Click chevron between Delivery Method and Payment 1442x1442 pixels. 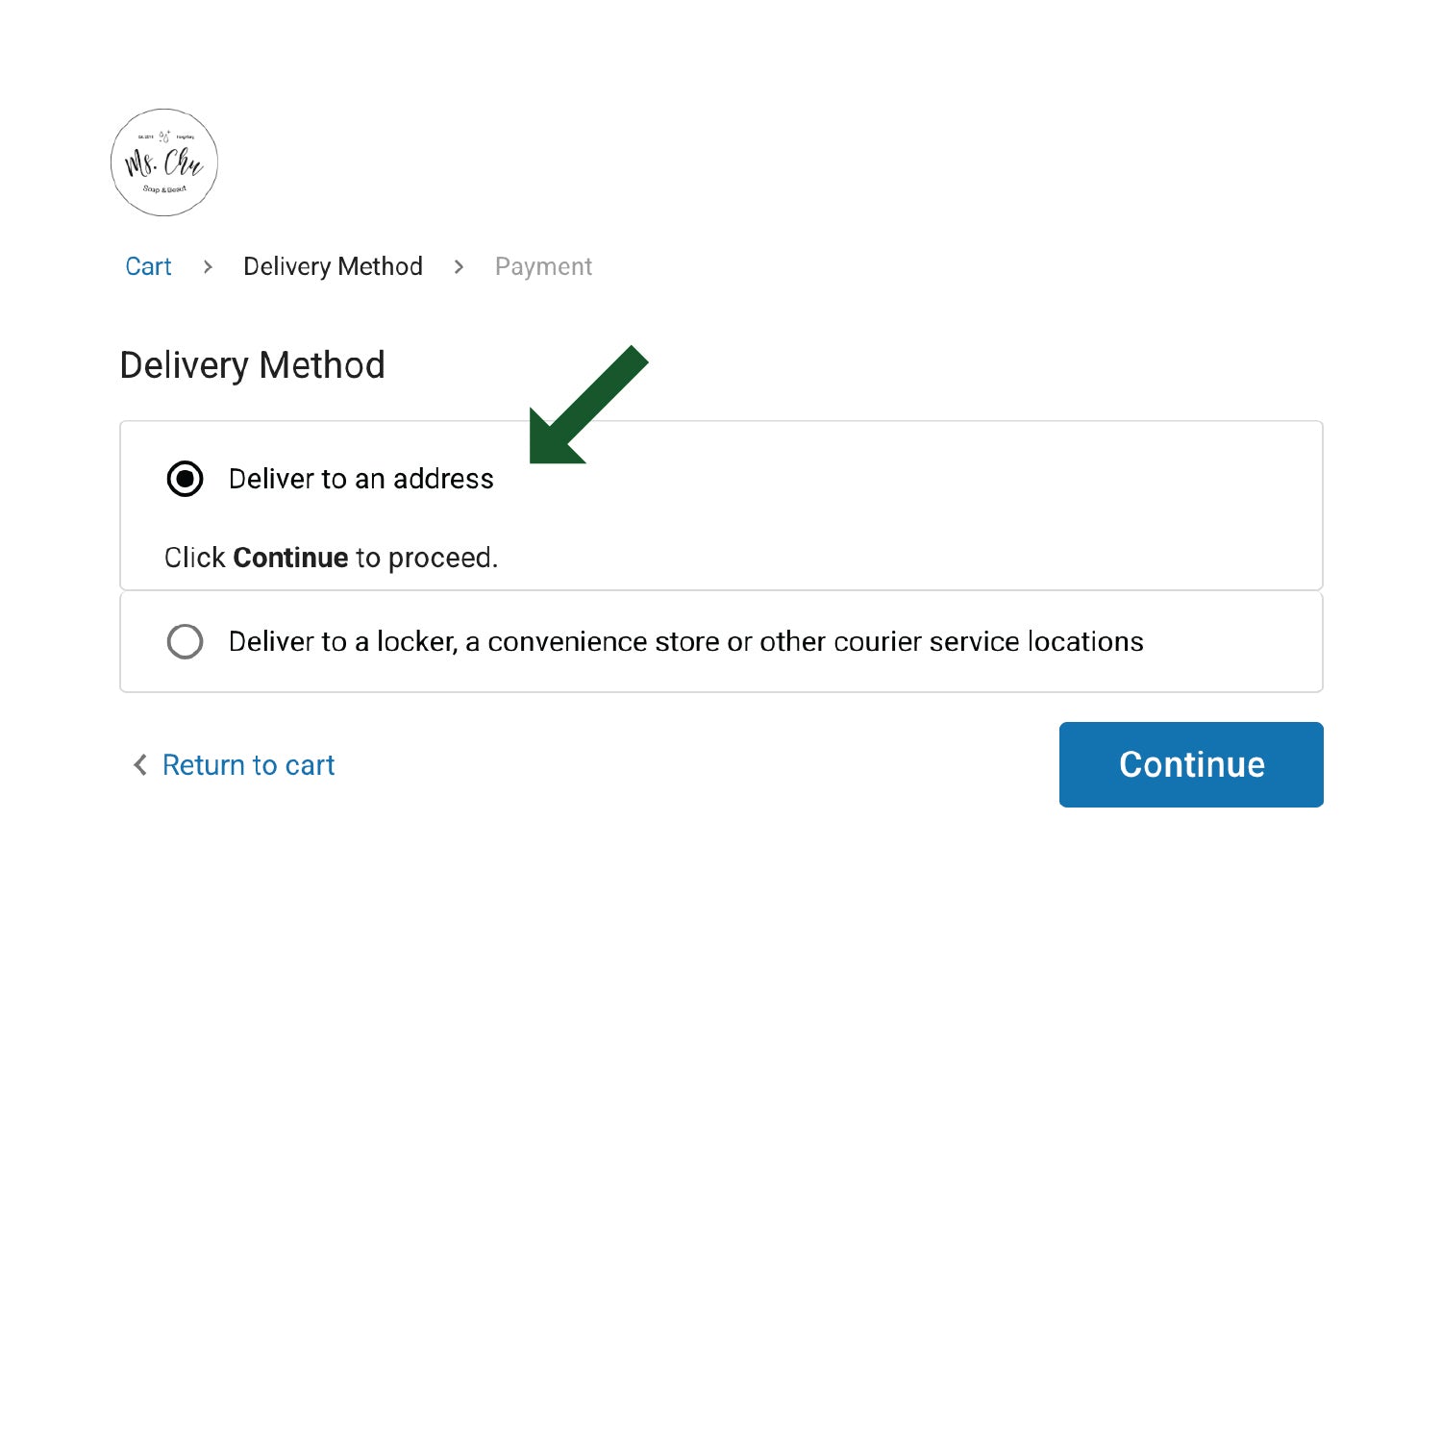pos(459,267)
